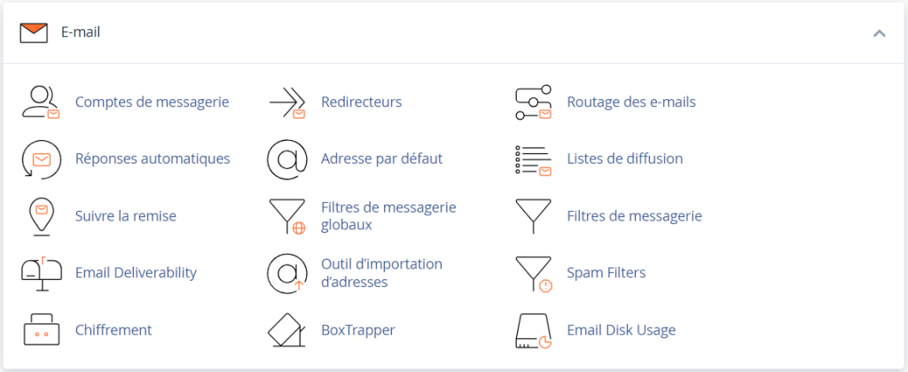
Task: Click the Spam Filters funnel icon
Action: (x=533, y=273)
